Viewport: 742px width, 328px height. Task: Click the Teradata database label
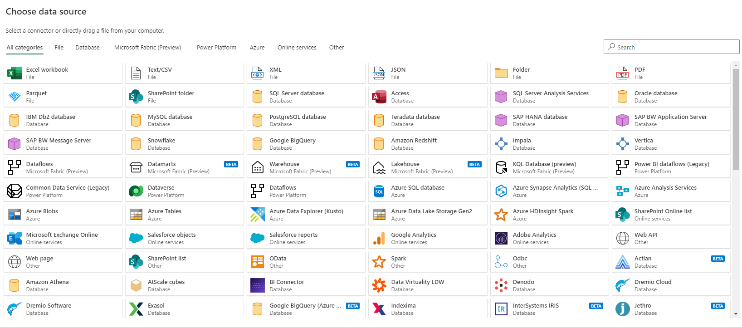[415, 117]
